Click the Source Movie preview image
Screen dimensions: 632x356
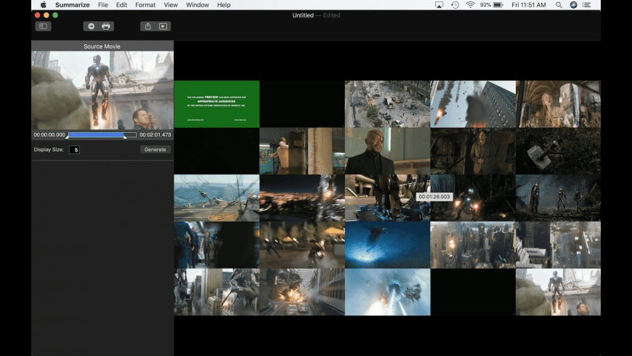point(102,90)
